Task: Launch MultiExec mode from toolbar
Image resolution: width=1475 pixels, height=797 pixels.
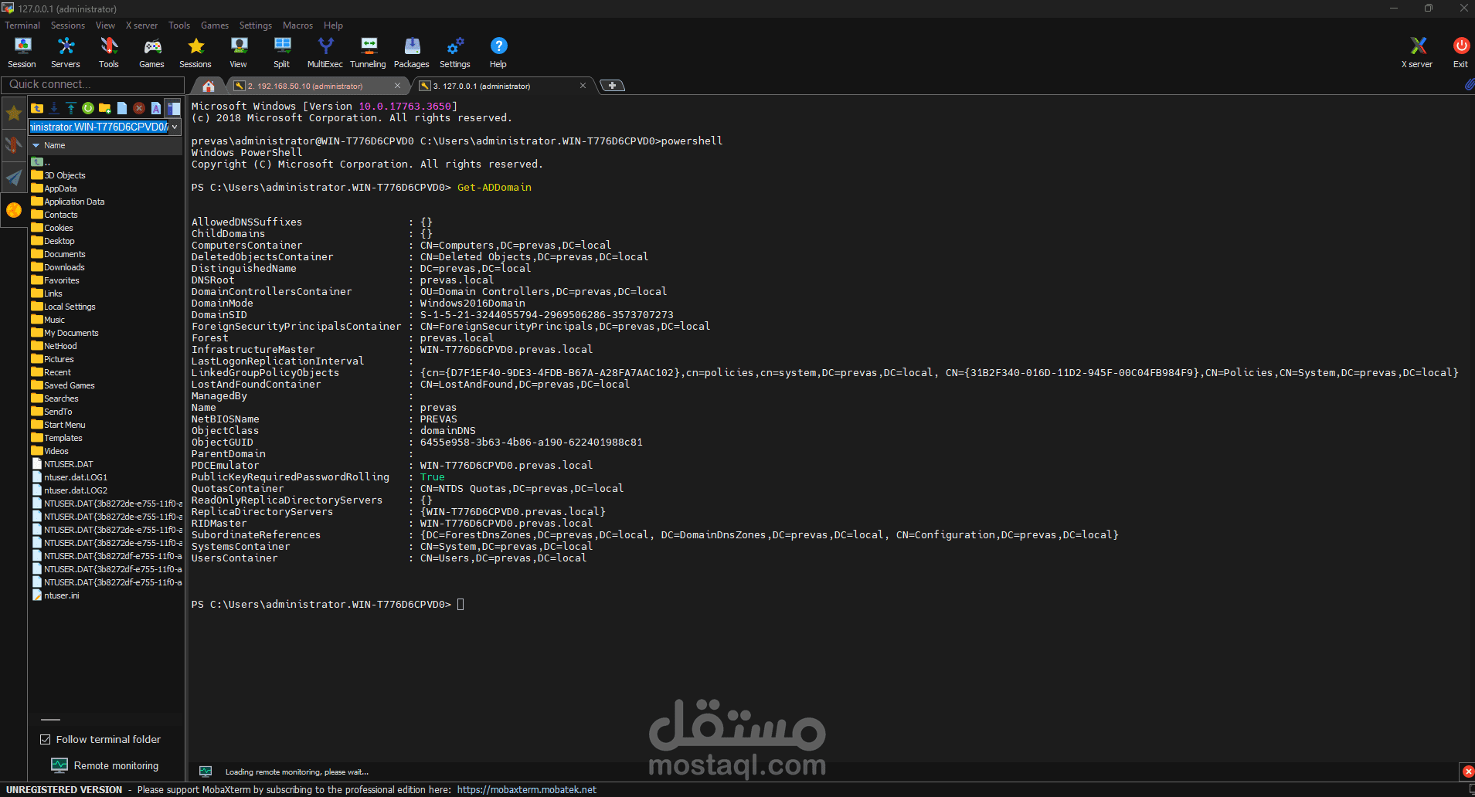Action: tap(325, 53)
